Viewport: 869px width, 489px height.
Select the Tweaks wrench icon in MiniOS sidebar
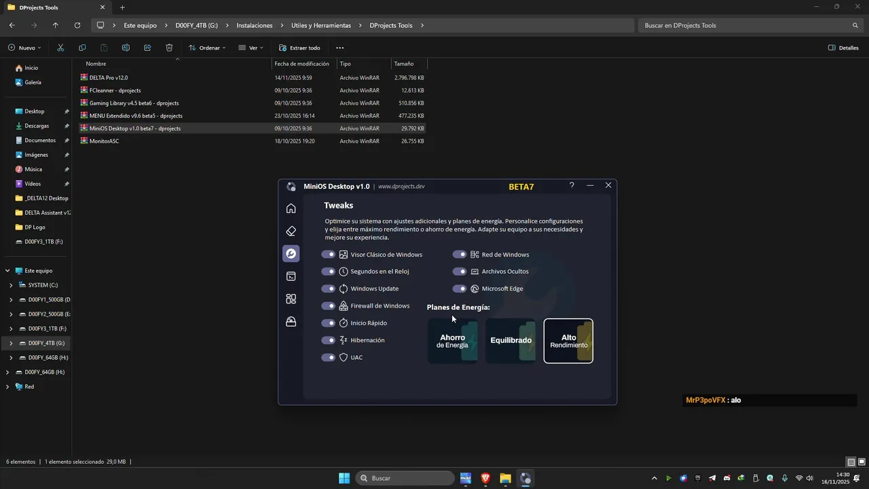coord(291,253)
